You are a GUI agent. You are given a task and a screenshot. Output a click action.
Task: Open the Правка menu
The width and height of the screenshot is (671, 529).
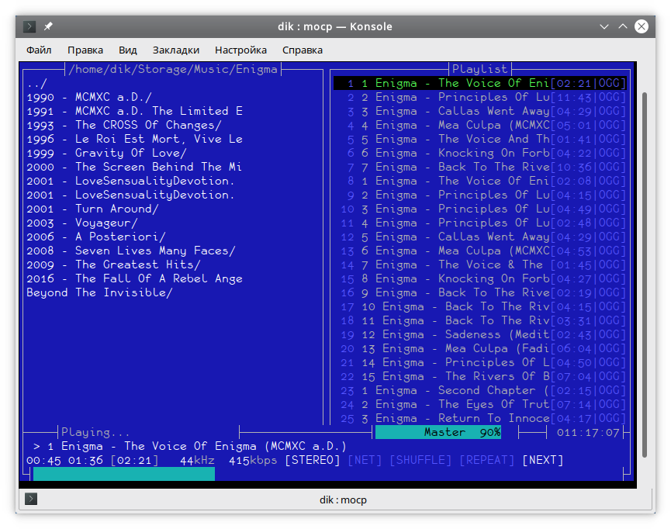[x=85, y=50]
